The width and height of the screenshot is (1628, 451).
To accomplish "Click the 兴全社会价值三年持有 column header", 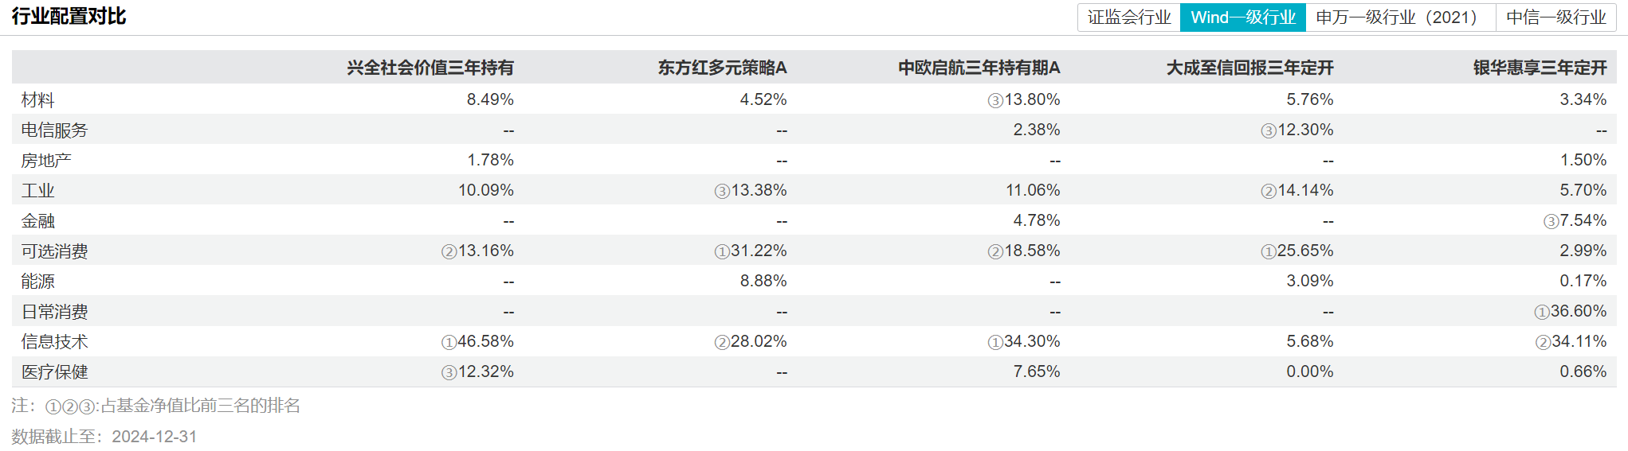I will coord(430,68).
